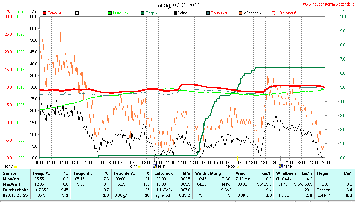Click the moon icon next to 09:41
The image size is (356, 202).
tap(155, 166)
